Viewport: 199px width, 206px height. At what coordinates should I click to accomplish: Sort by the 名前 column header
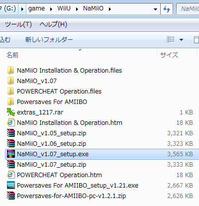[12, 55]
